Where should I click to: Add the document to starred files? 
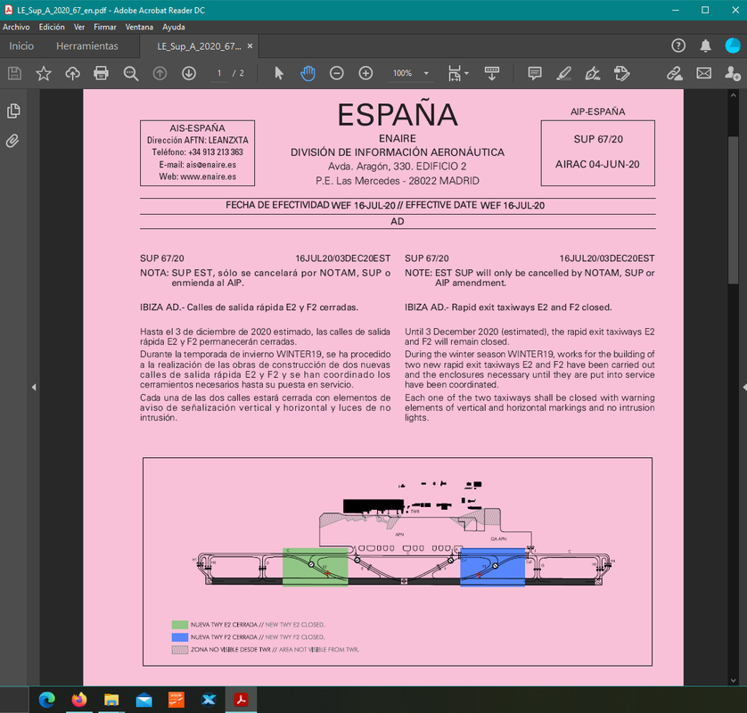tap(44, 73)
